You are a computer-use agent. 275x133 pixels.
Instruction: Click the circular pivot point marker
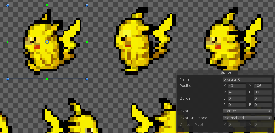click(47, 42)
